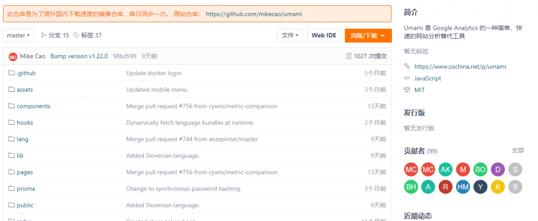Open the assets folder
Image resolution: width=538 pixels, height=221 pixels.
(25, 90)
